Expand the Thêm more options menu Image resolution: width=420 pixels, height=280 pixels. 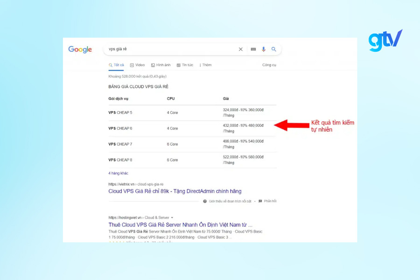[205, 65]
